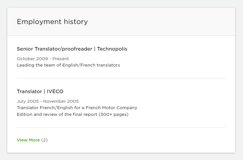Click the divider line above View More
The height and width of the screenshot is (160, 243).
[121, 127]
